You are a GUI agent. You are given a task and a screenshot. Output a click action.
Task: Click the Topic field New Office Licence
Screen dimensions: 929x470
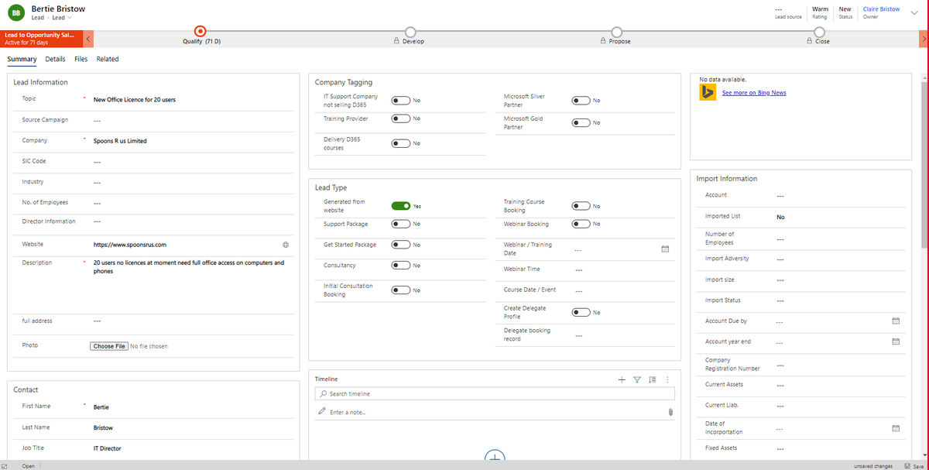click(x=191, y=100)
